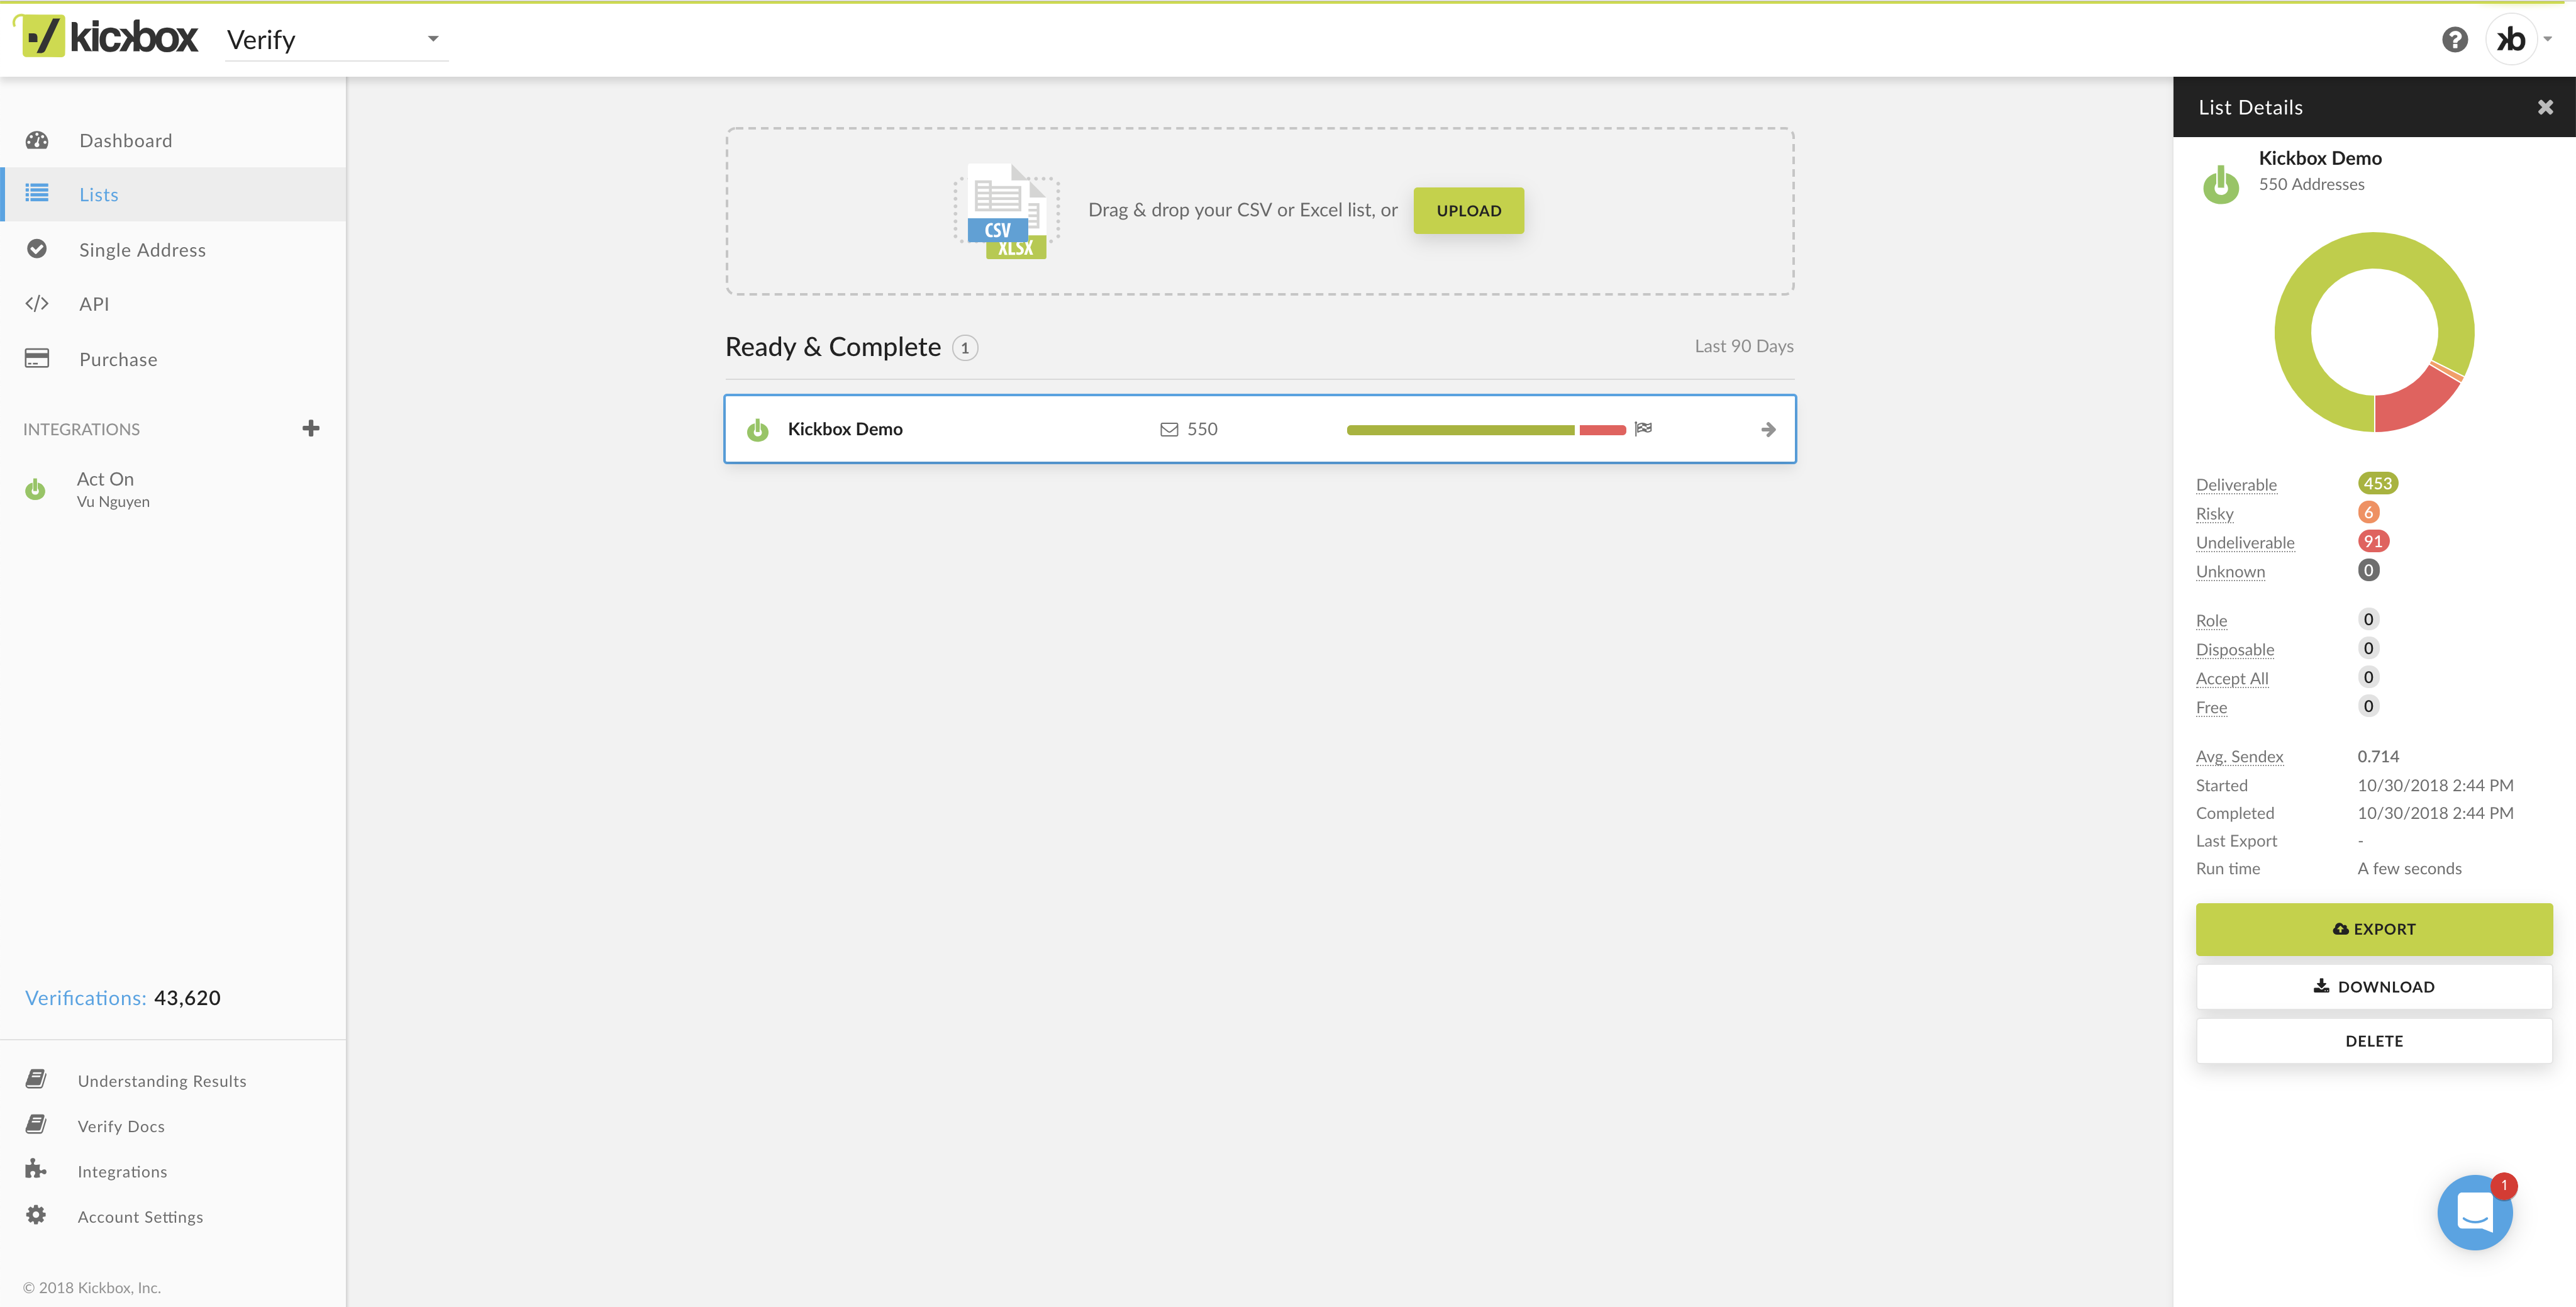This screenshot has width=2576, height=1307.
Task: Click the Upload button
Action: [x=1468, y=211]
